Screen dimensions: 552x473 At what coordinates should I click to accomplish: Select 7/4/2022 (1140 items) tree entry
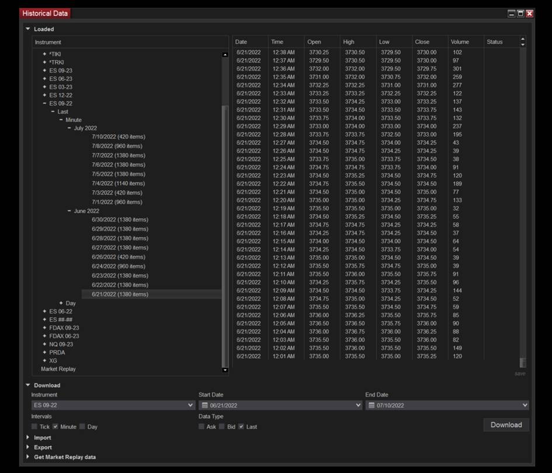pos(118,183)
